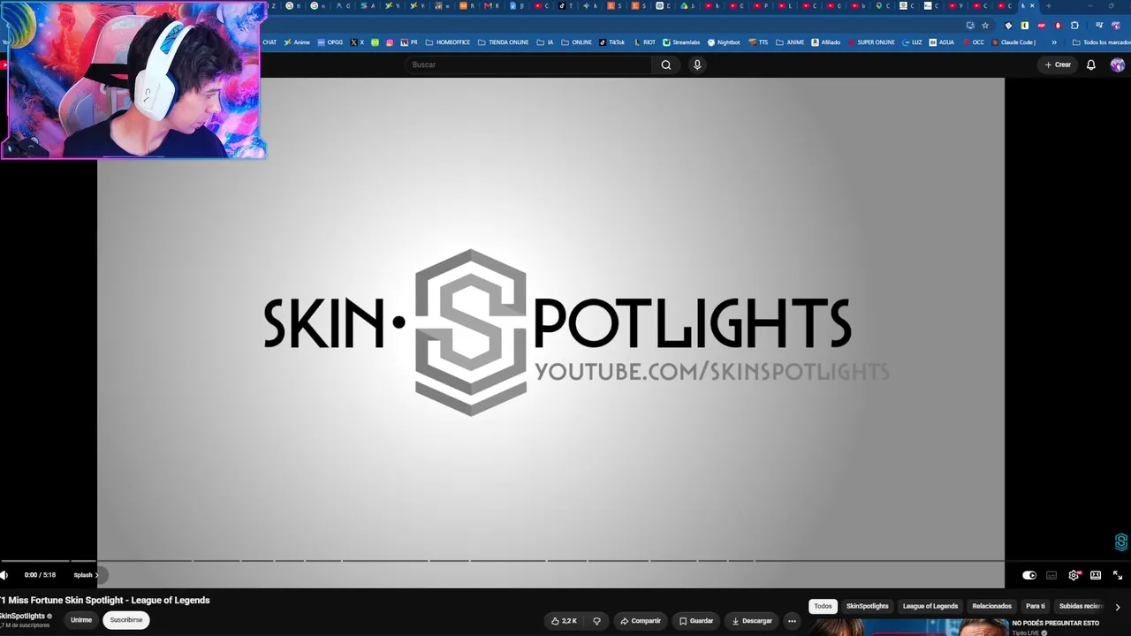The height and width of the screenshot is (636, 1131).
Task: Select the Relacionados filter chip
Action: pos(991,606)
